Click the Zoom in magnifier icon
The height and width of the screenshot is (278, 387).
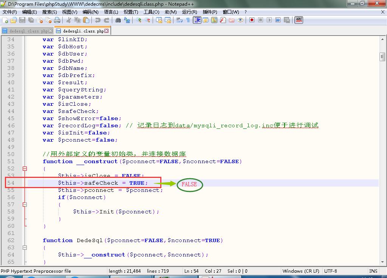(x=139, y=20)
